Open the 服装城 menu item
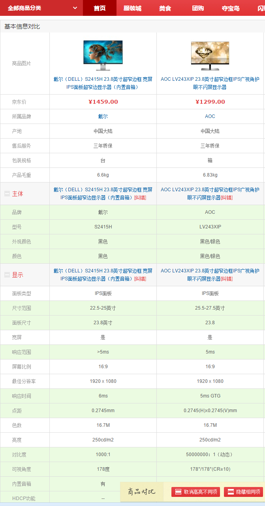 [x=132, y=8]
